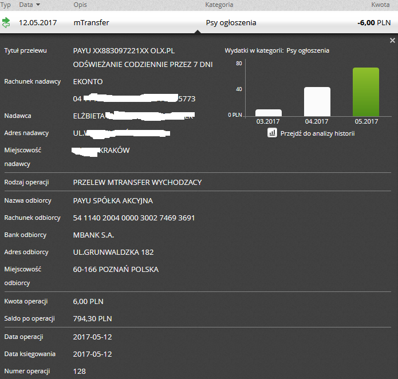The width and height of the screenshot is (398, 379).
Task: Click the Psy ogłoszenia category cell
Action: 231,23
